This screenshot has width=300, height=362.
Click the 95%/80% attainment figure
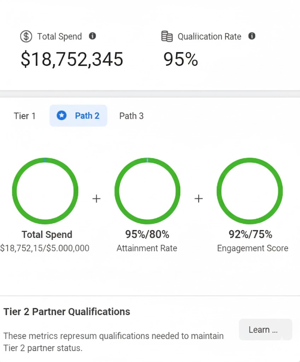pyautogui.click(x=147, y=234)
